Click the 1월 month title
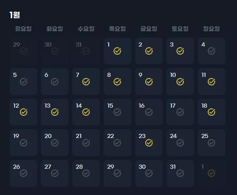 [x=15, y=15]
